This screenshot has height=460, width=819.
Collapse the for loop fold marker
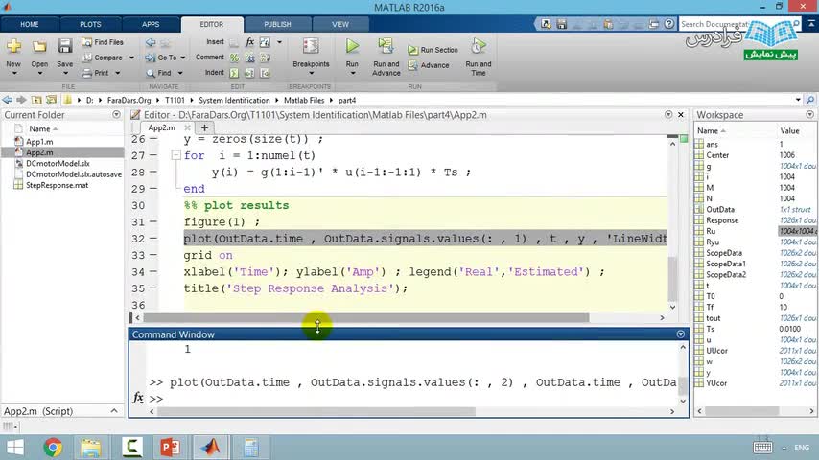pos(176,155)
